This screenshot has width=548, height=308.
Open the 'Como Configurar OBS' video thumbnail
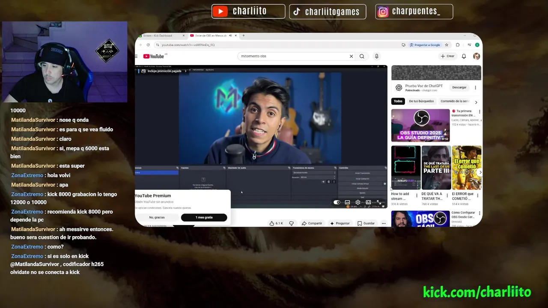click(420, 219)
